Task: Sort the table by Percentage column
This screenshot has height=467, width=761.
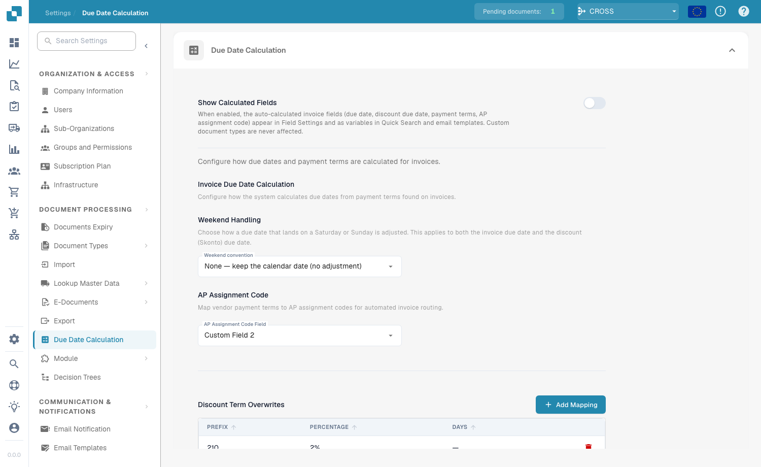Action: 333,427
